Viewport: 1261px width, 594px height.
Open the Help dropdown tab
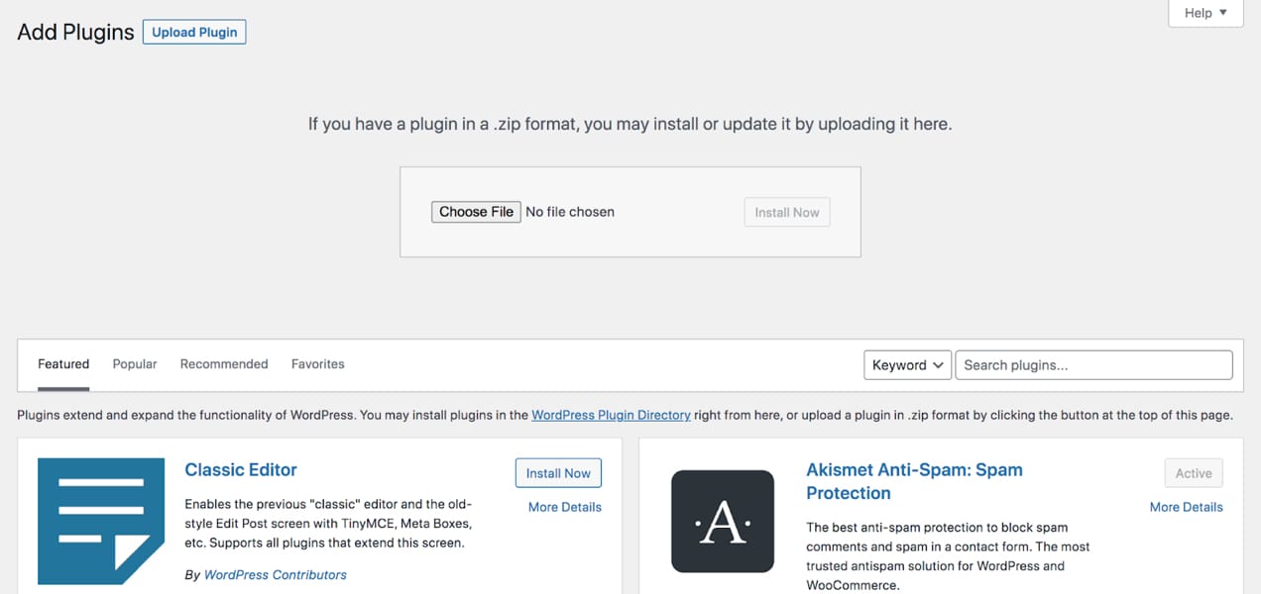(x=1205, y=13)
